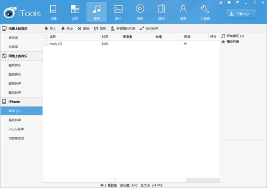This screenshot has height=188, width=267.
Task: Select 音乐 (1) under iPhone
Action: pos(21,111)
